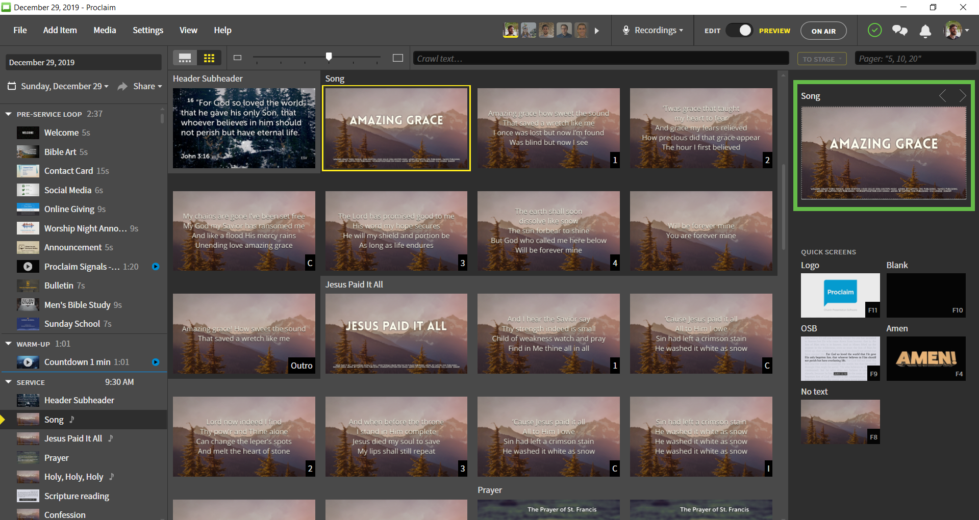Open the TO STAGE dropdown
979x520 pixels.
coord(822,59)
